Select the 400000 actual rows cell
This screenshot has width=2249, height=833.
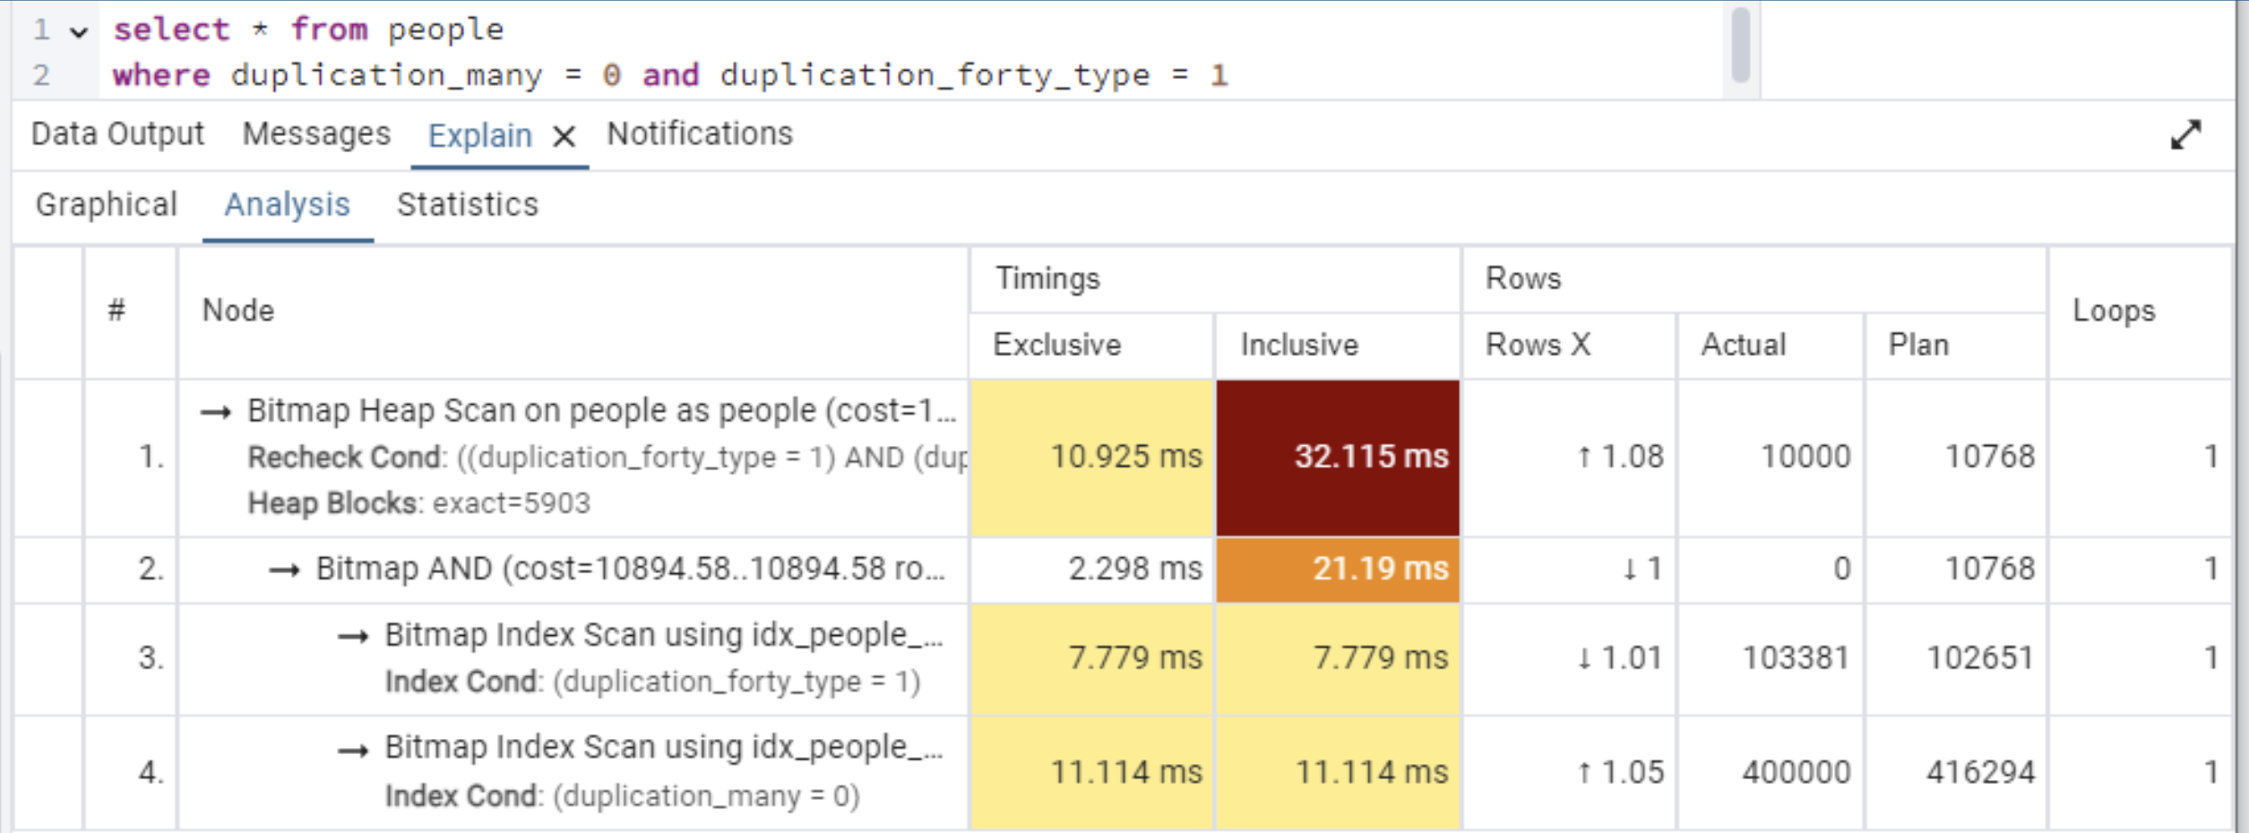click(x=1771, y=773)
